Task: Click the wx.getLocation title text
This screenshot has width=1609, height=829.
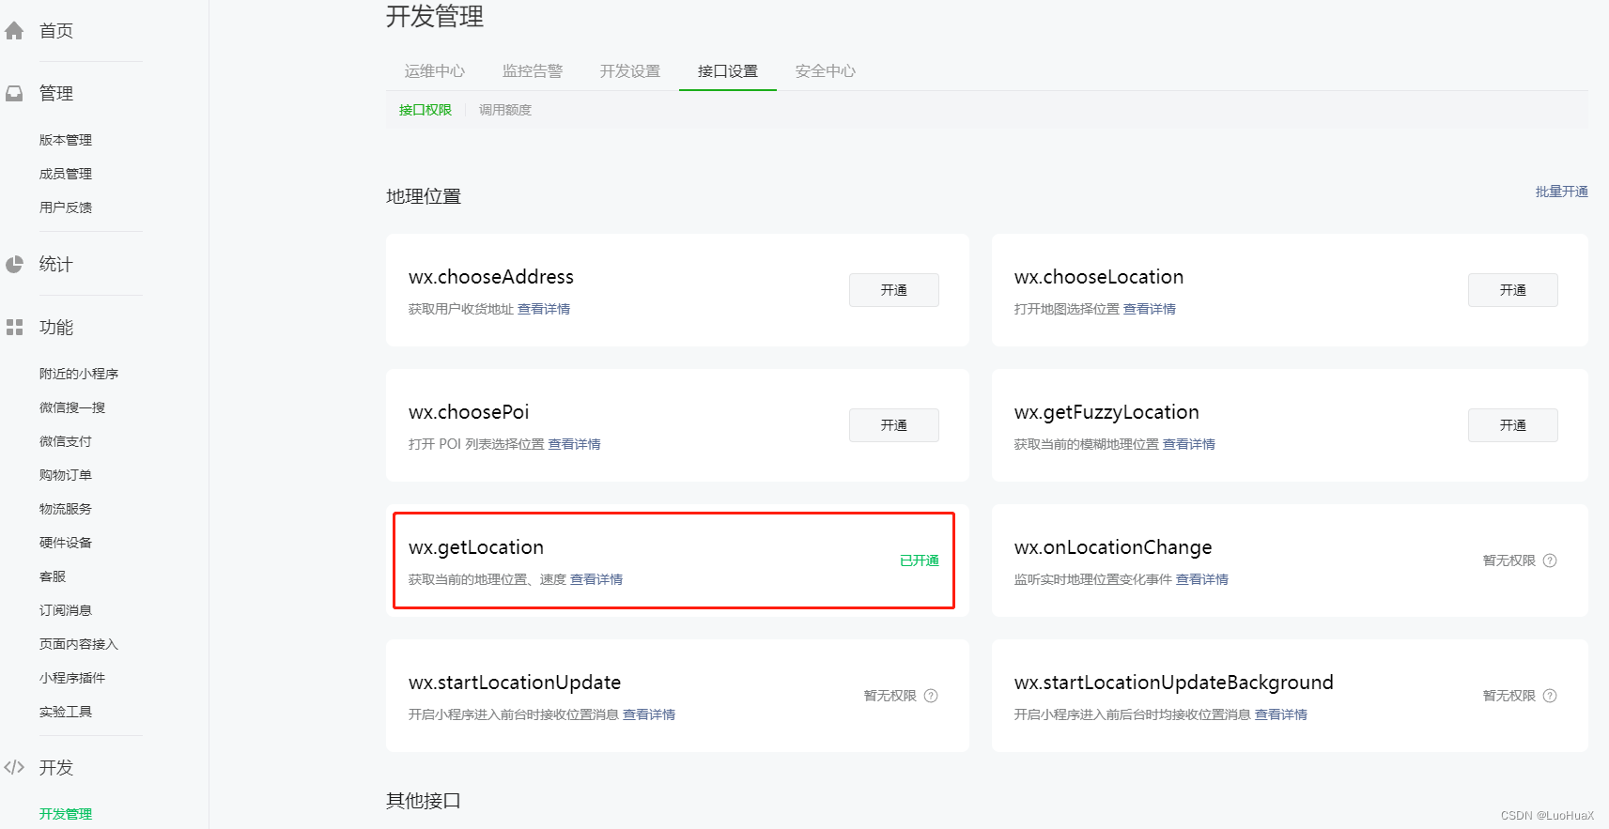Action: click(x=476, y=547)
